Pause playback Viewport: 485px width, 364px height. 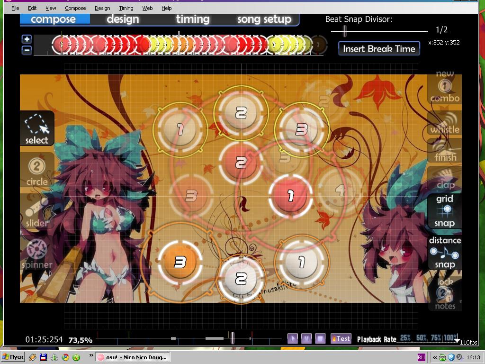pos(306,338)
